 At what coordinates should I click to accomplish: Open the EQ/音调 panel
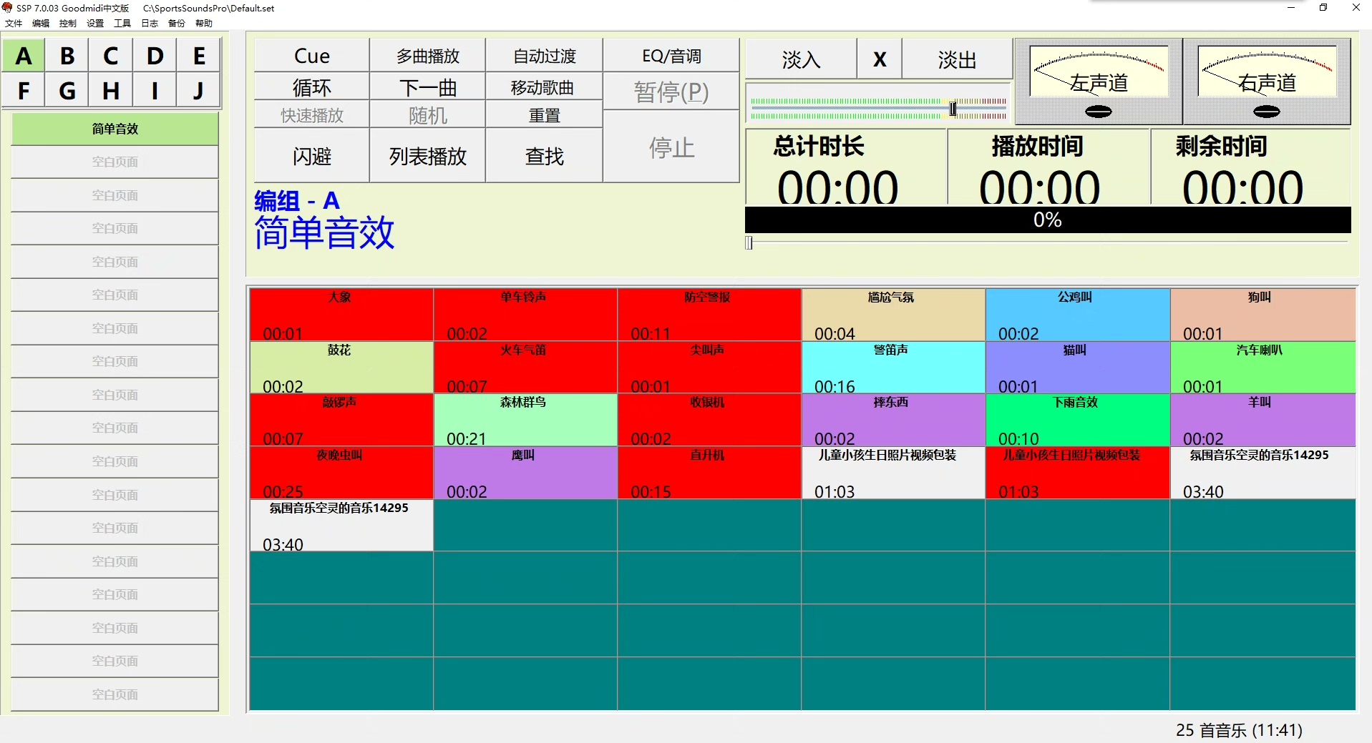click(x=671, y=56)
